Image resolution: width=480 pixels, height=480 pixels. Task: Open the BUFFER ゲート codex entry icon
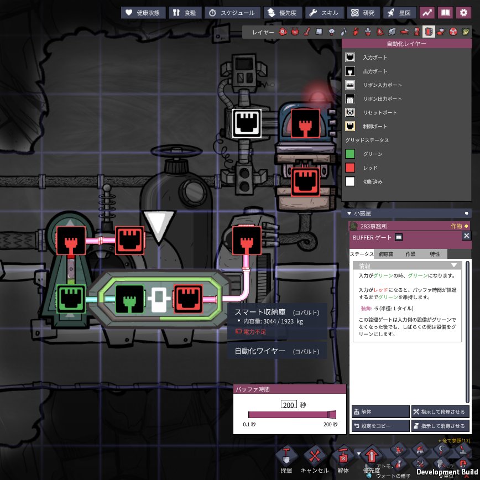pos(399,237)
